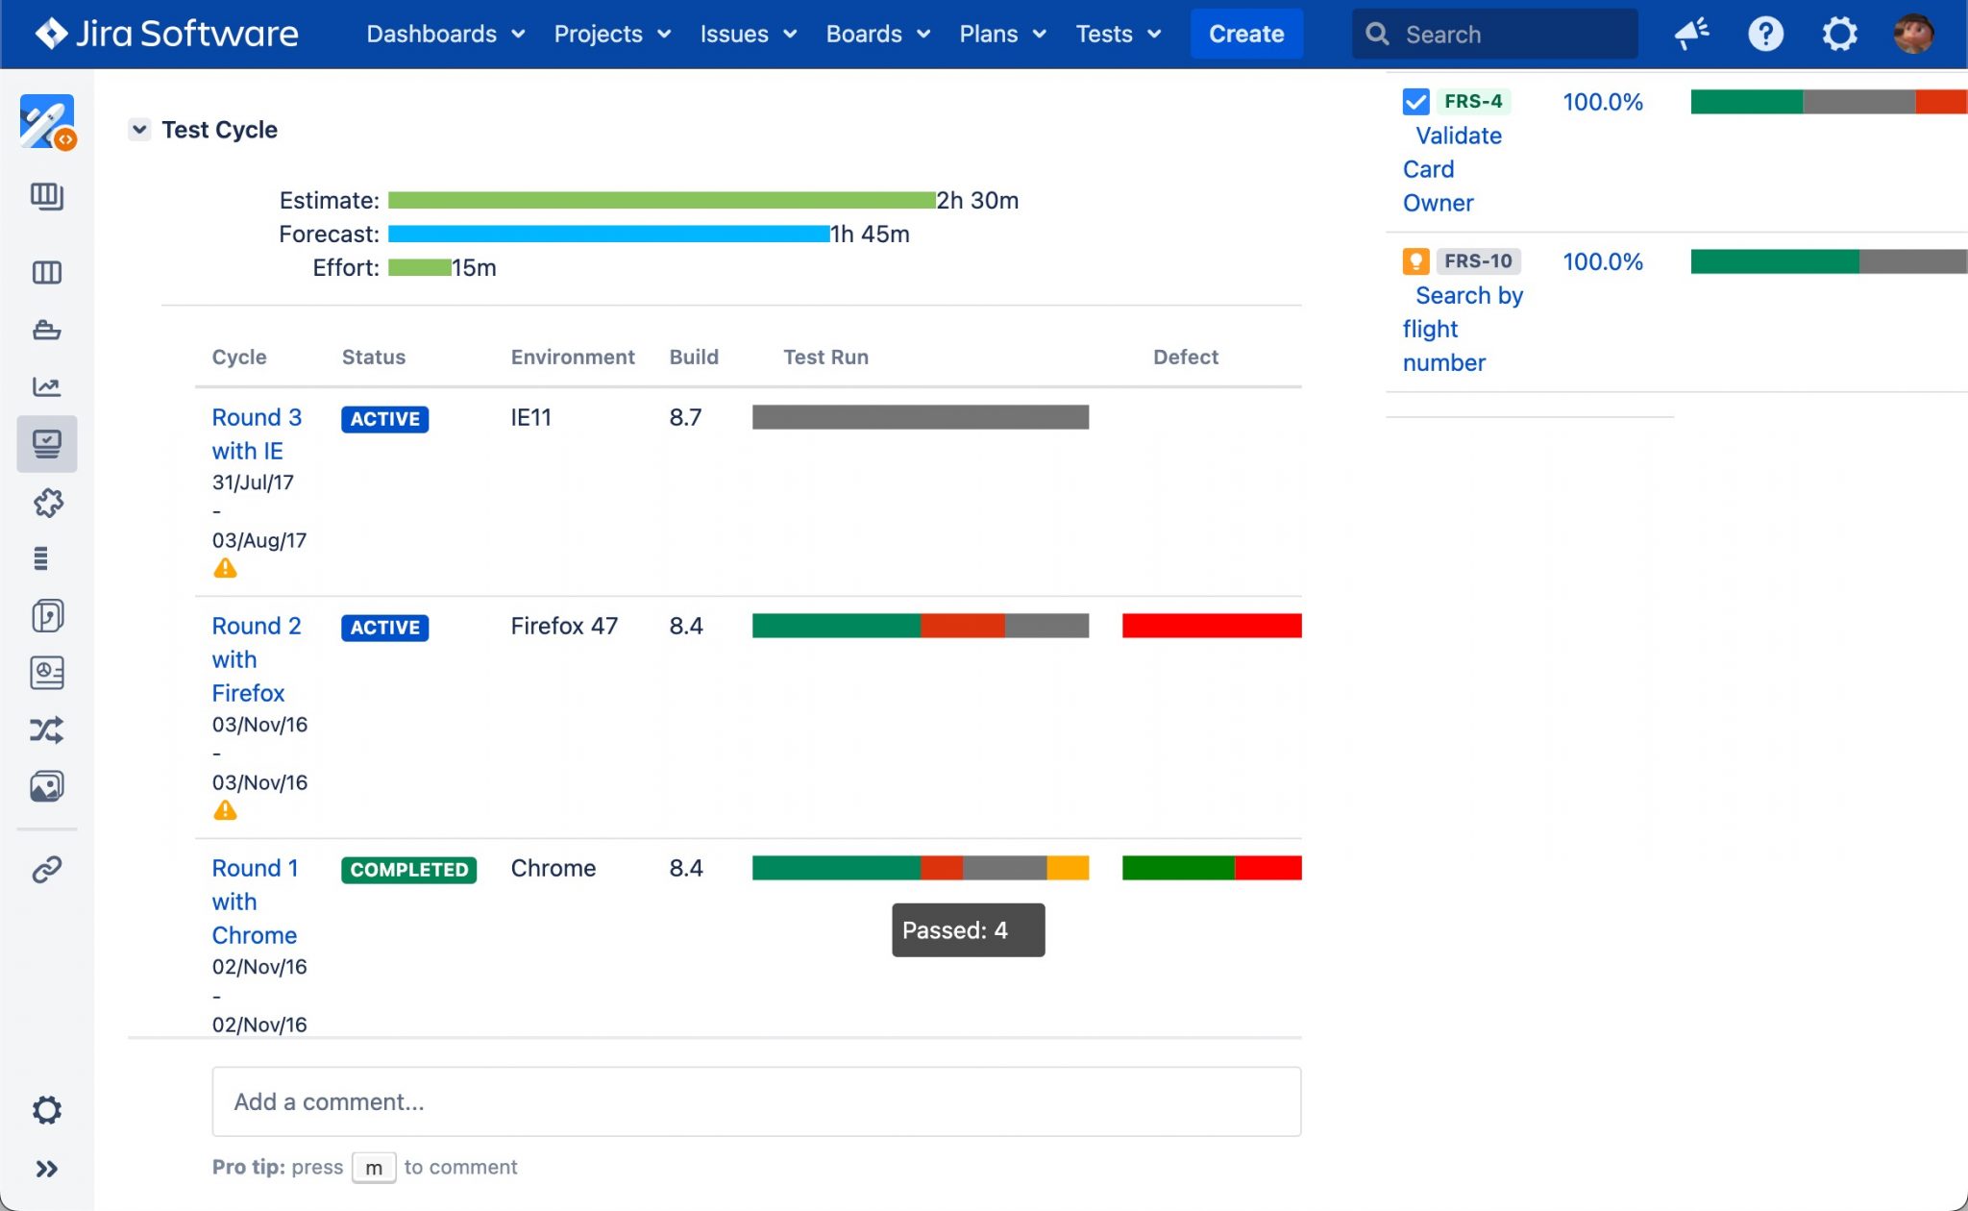
Task: Expand sidebar with double chevron
Action: pos(46,1169)
